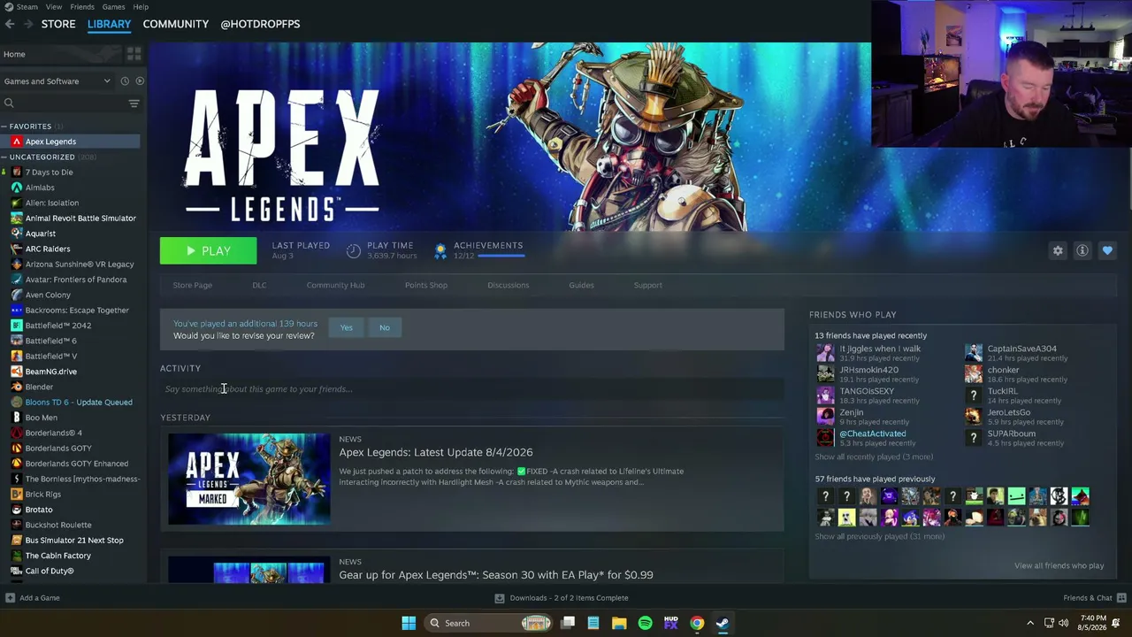1132x637 pixels.
Task: Collapse the Uncategorized category
Action: (5, 157)
